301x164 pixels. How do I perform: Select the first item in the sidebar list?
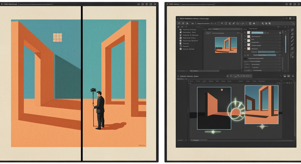(x=188, y=30)
